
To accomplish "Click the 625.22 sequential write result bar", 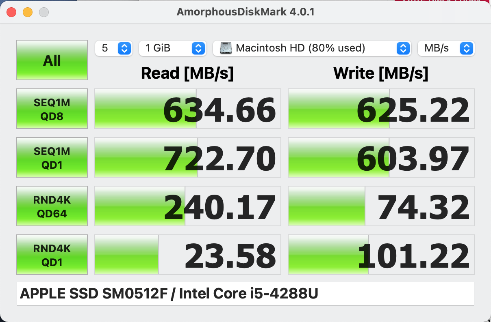I will pos(381,109).
